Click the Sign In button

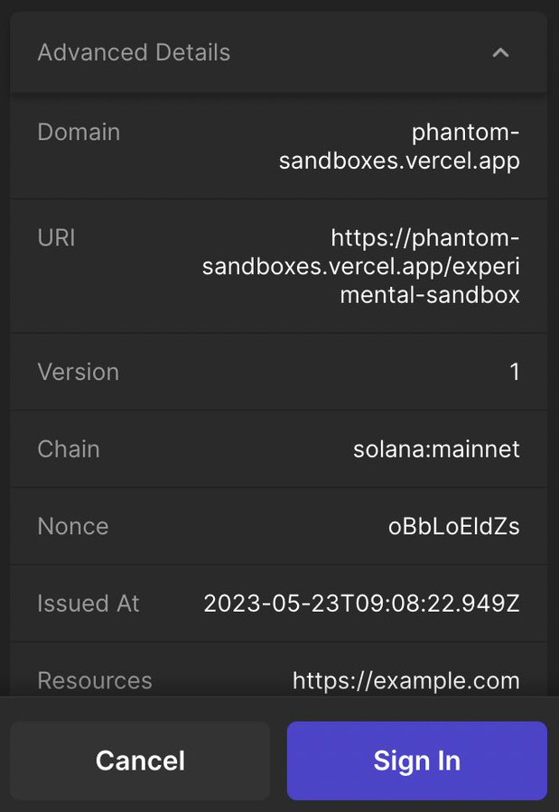tap(416, 761)
